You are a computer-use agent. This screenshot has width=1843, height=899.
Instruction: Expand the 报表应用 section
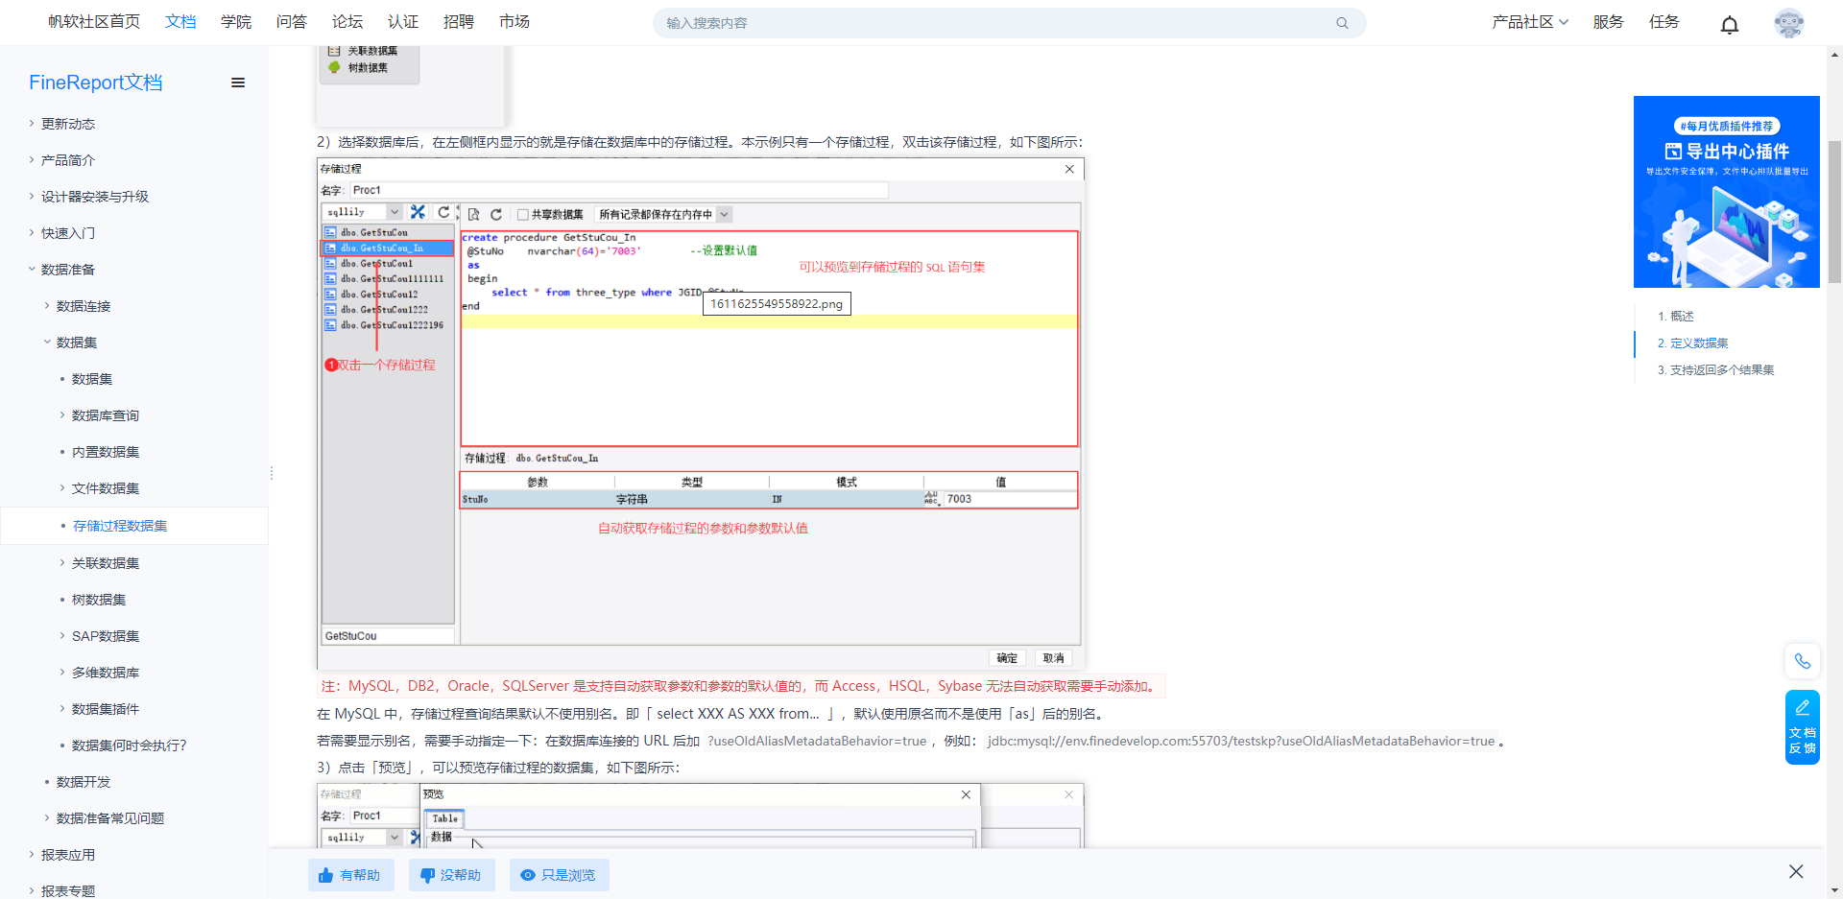click(68, 855)
